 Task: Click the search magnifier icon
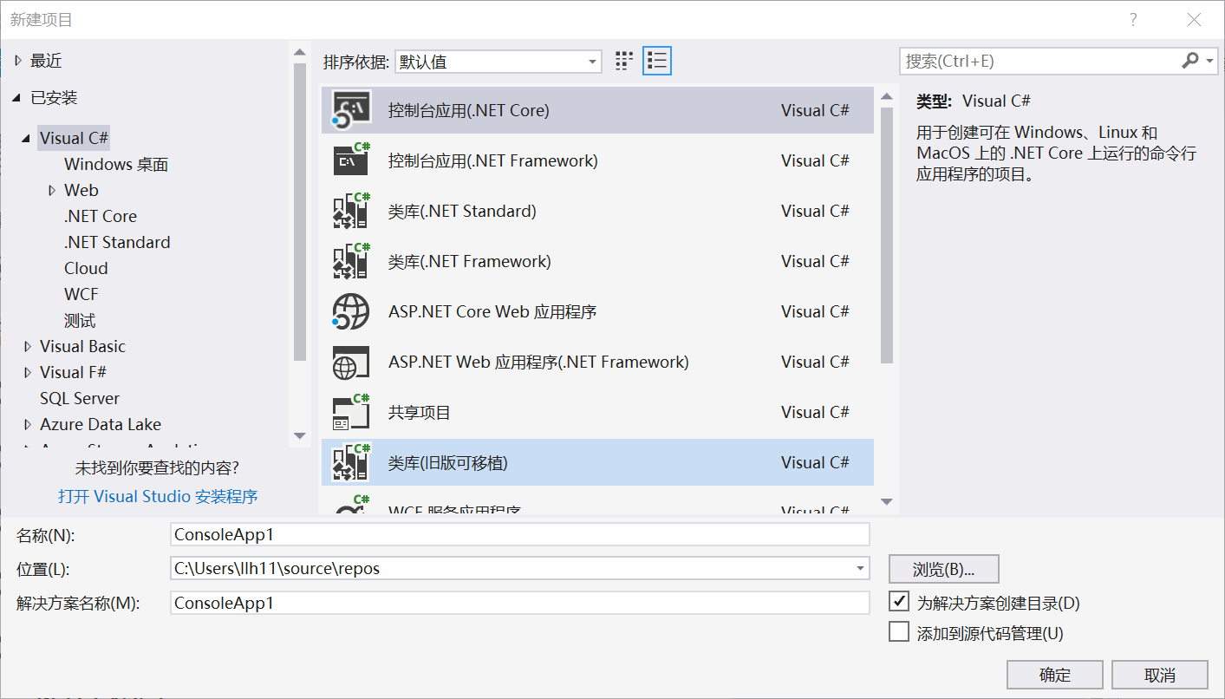click(1190, 61)
